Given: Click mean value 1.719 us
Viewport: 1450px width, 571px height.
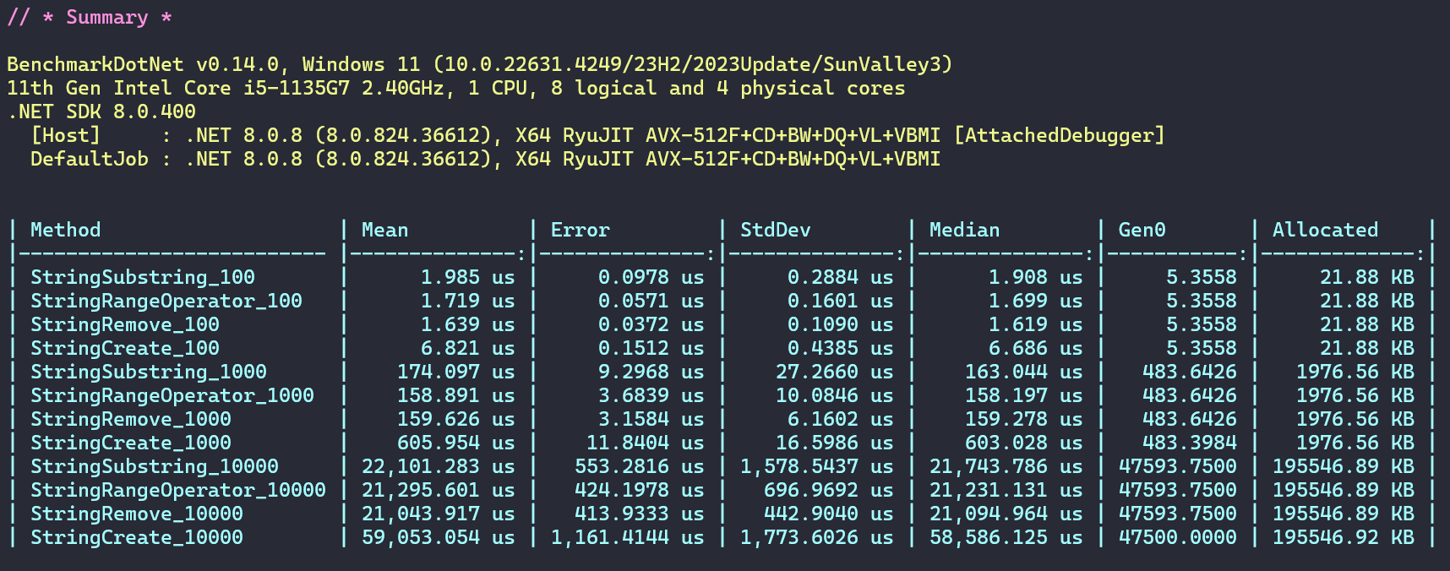Looking at the screenshot, I should click(x=468, y=301).
